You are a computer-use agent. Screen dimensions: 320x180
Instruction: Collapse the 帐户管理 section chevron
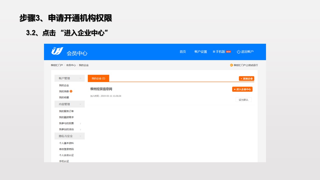(x=80, y=78)
